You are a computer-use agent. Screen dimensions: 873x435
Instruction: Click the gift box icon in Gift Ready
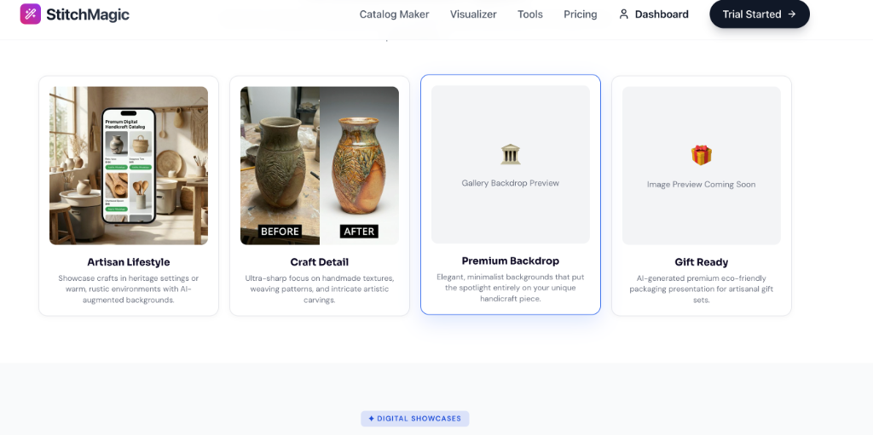tap(701, 155)
